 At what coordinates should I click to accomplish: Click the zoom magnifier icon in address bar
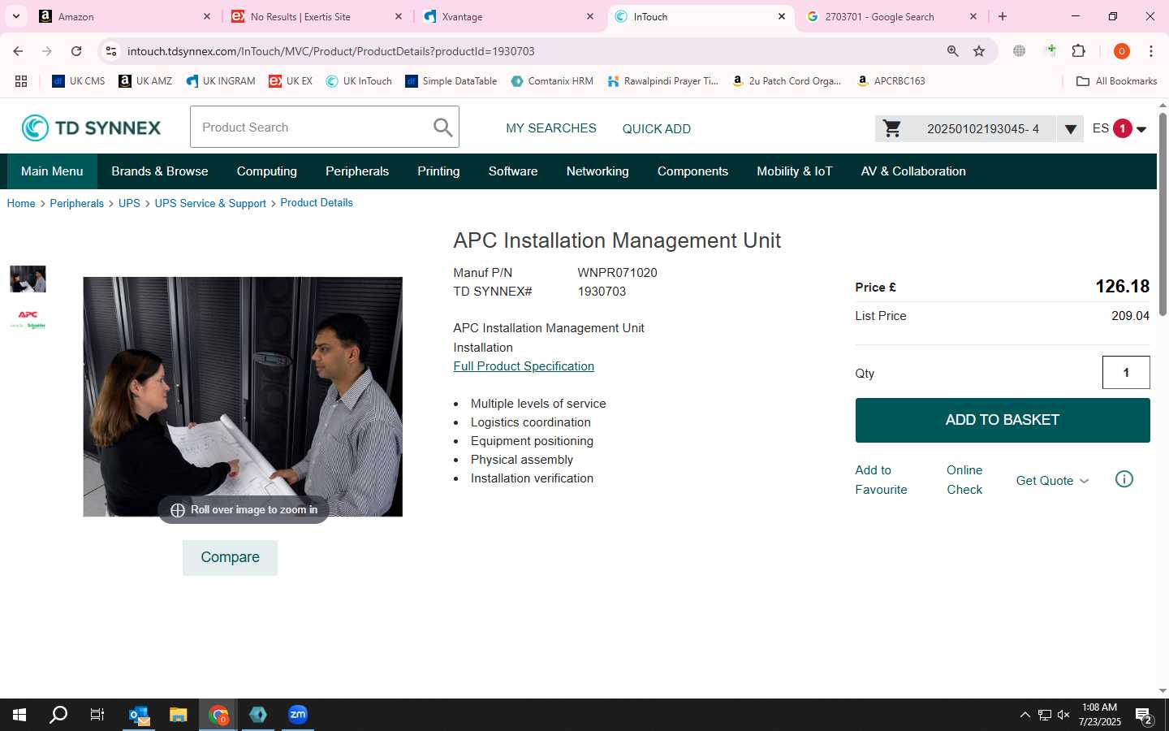[953, 51]
